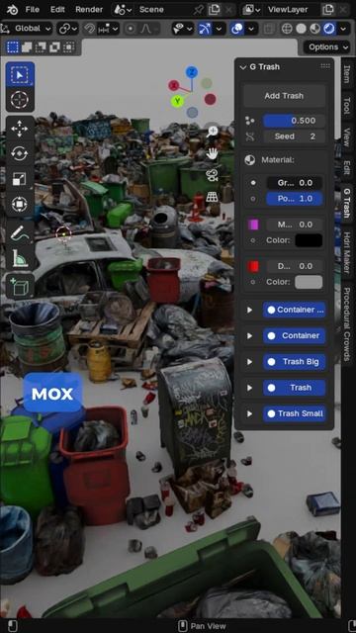Screen dimensions: 356x633
Task: Choose extend selection mode
Action: tap(27, 47)
